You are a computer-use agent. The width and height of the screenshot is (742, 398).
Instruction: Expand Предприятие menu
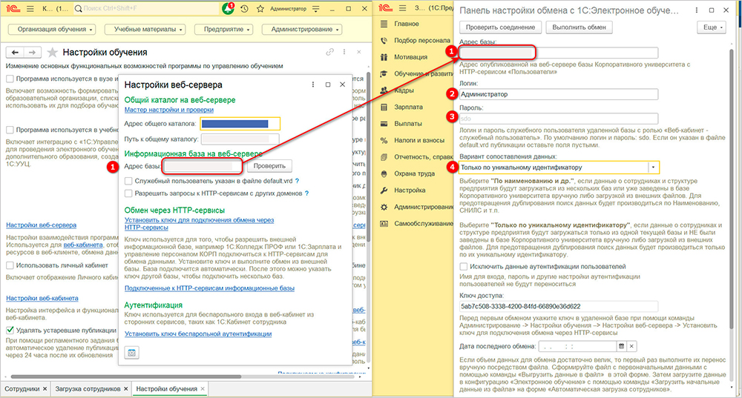pyautogui.click(x=224, y=30)
